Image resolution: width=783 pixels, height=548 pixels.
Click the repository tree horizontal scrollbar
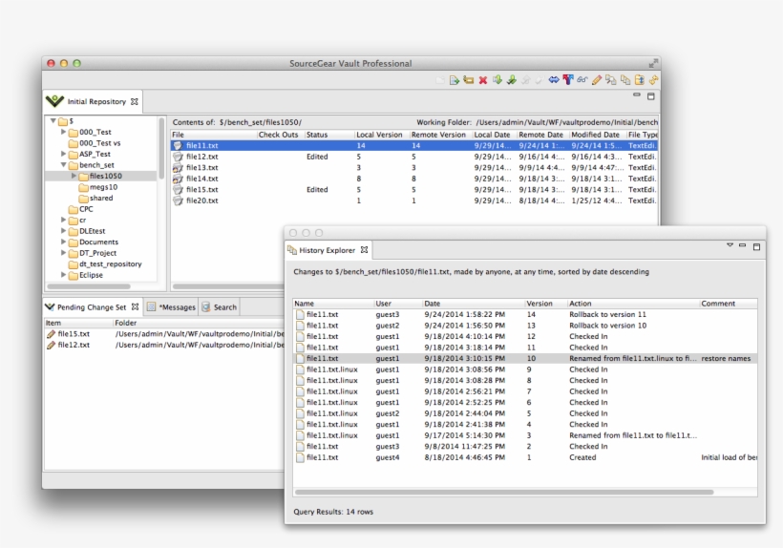pos(89,286)
